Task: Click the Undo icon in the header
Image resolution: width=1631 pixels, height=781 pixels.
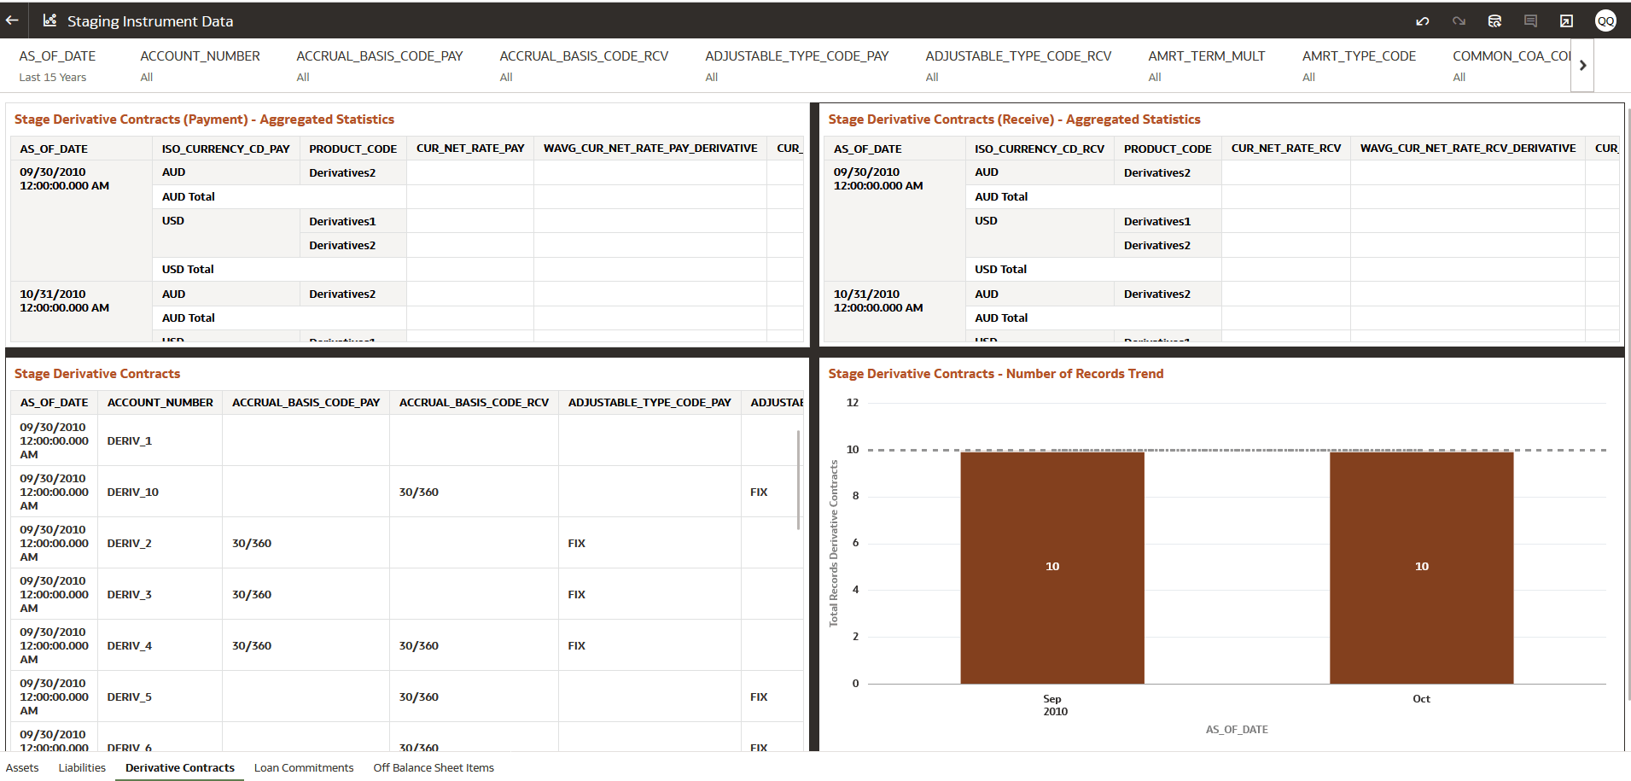Action: (1423, 20)
